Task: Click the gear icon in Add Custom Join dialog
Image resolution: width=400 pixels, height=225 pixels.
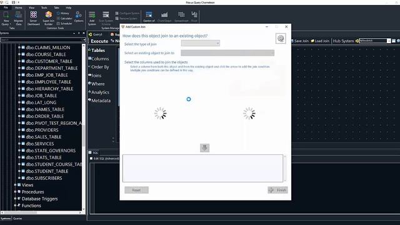Action: [281, 39]
